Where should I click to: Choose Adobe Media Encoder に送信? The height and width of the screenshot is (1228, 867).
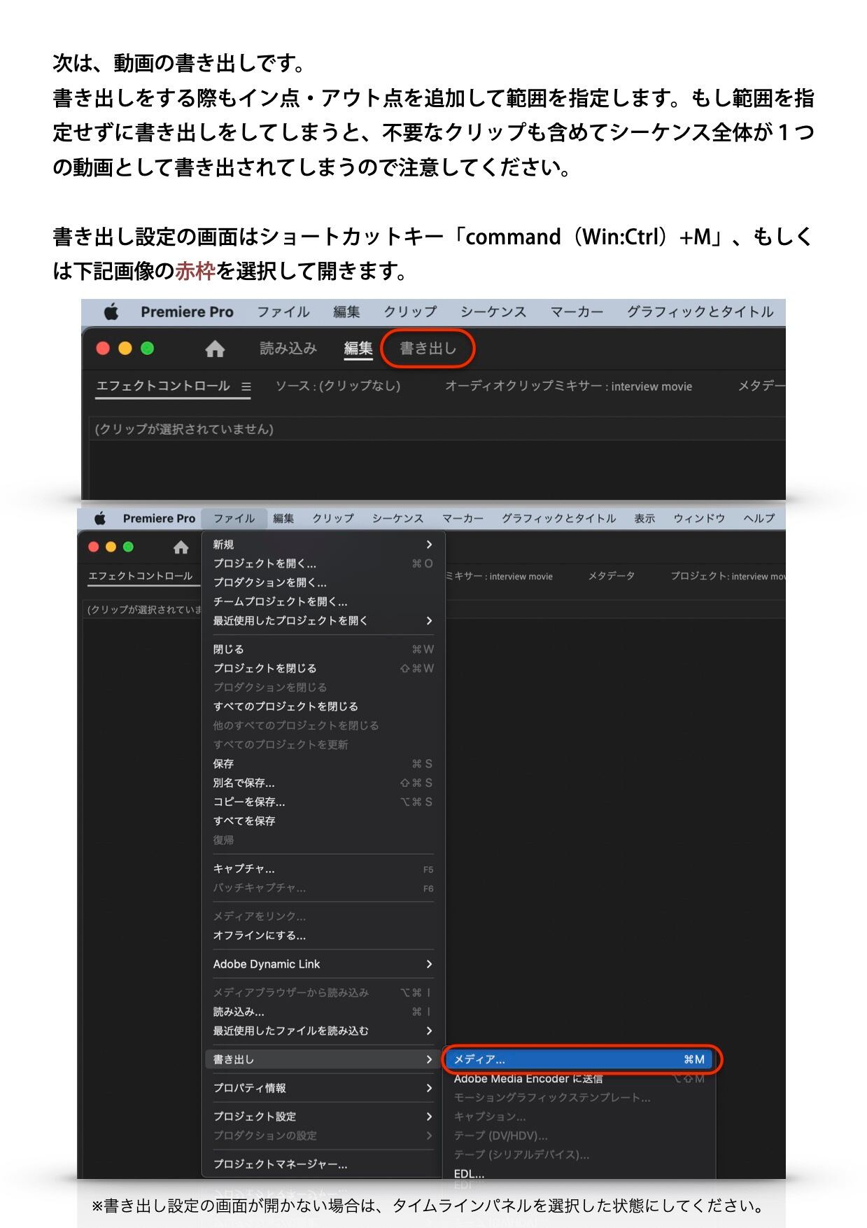pyautogui.click(x=580, y=1079)
